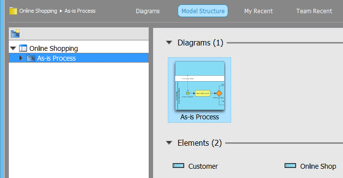This screenshot has width=343, height=178.
Task: Click the Customer pool icon
Action: click(x=178, y=166)
